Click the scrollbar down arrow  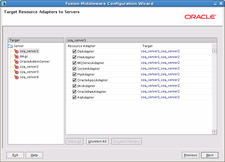(x=214, y=132)
